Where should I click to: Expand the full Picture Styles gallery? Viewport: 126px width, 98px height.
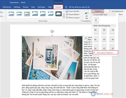click(64, 17)
